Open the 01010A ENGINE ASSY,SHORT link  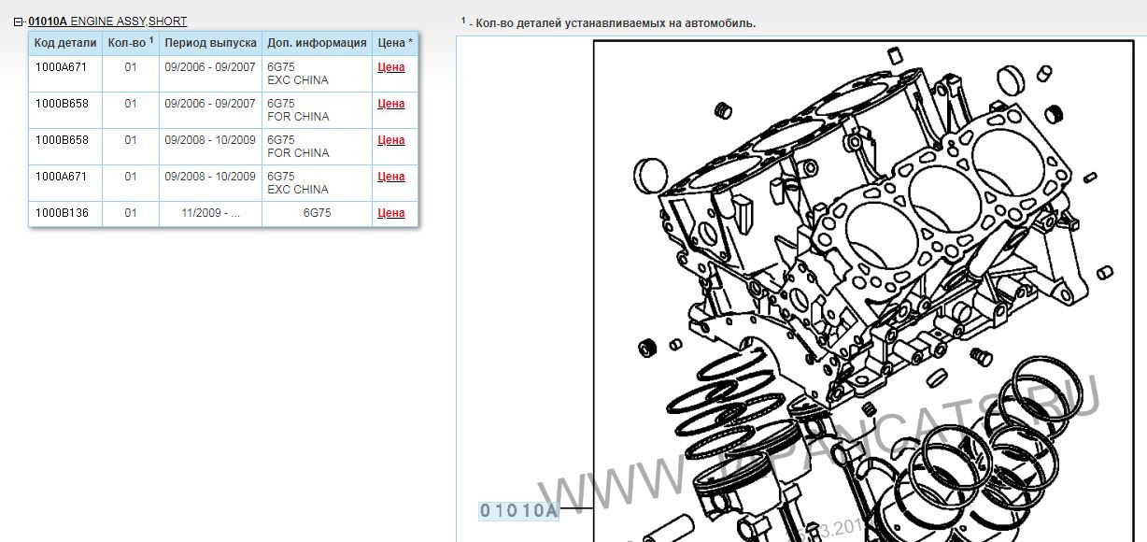(107, 21)
